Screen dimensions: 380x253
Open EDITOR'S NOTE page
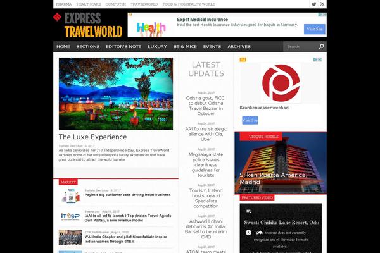(123, 46)
